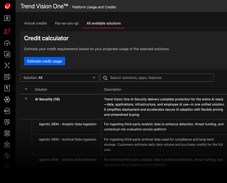The width and height of the screenshot is (227, 183).
Task: Select Agentic SIEM - Archival Data Ingestion row
Action: click(x=67, y=139)
